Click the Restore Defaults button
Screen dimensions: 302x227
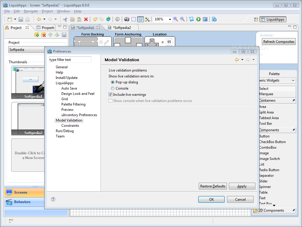(x=213, y=186)
